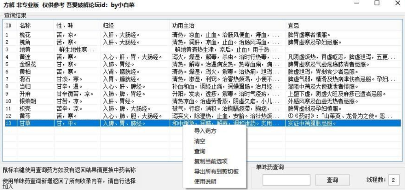Choose 清空 in the context menu

pyautogui.click(x=199, y=141)
